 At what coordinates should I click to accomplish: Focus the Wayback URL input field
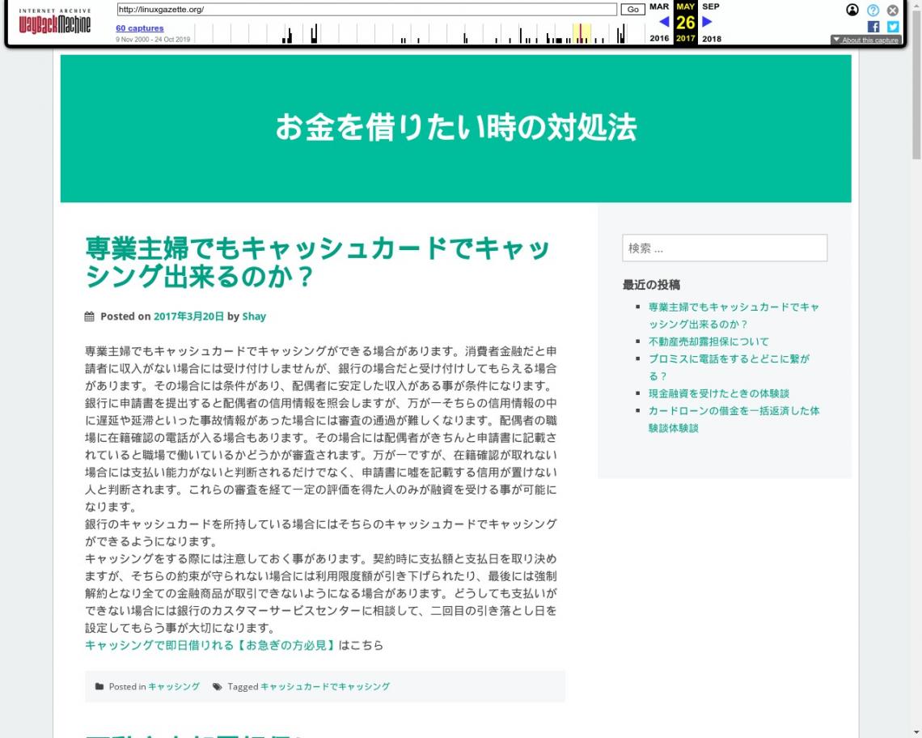tap(367, 10)
